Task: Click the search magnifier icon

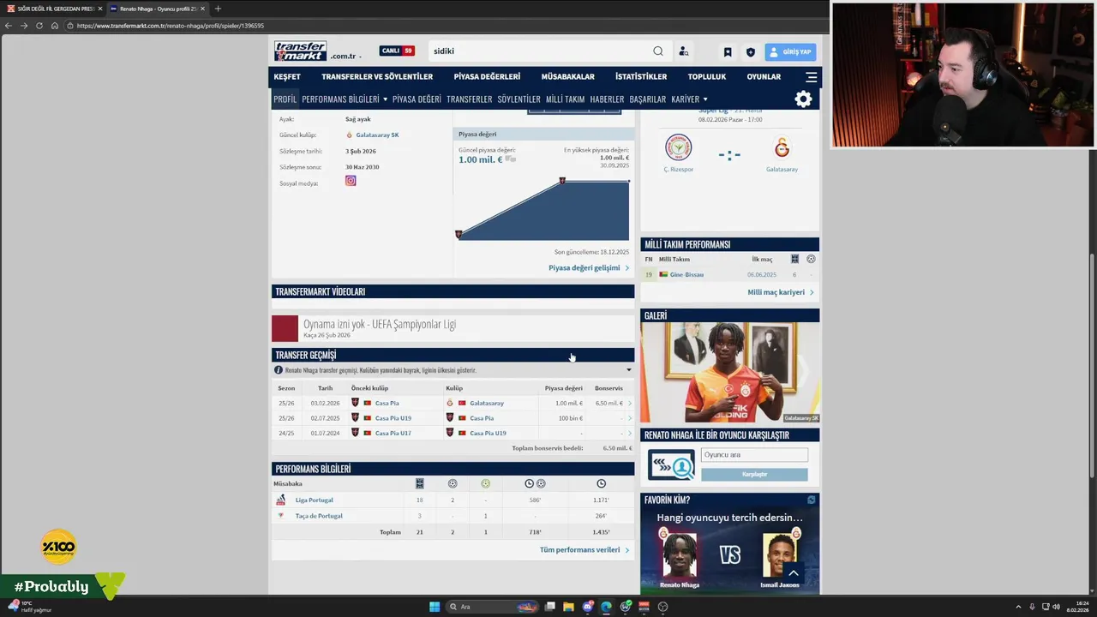Action: click(658, 51)
